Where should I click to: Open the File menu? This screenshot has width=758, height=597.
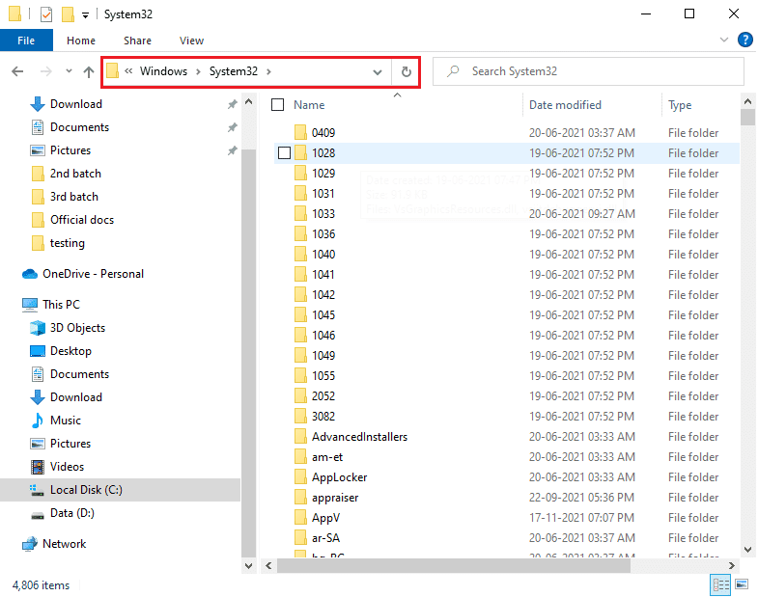coord(26,41)
